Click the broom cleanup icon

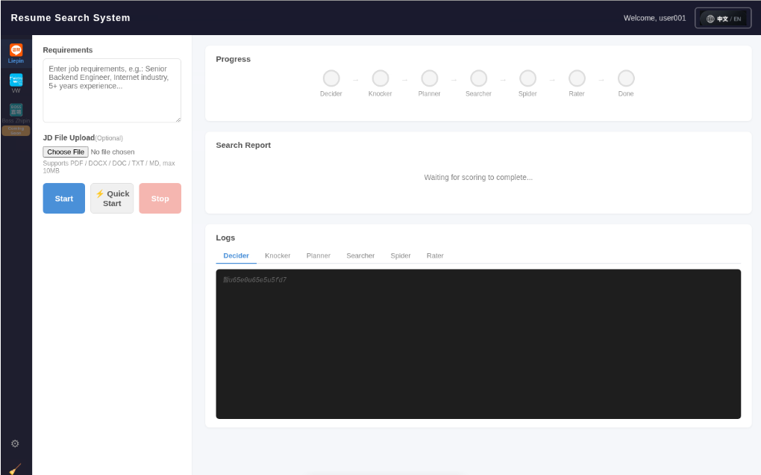tap(15, 469)
